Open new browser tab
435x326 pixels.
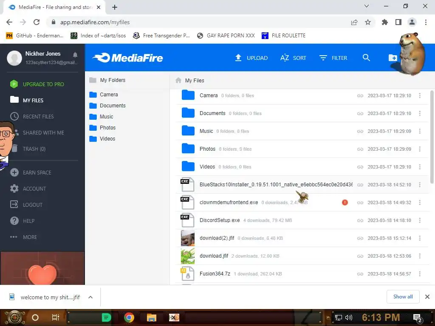115,7
